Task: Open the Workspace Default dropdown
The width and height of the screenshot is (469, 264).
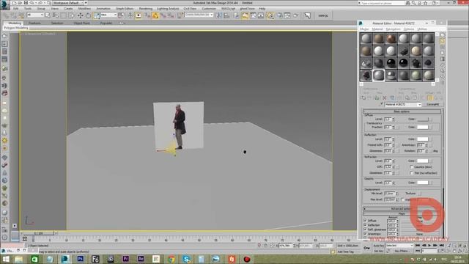Action: coord(69,3)
